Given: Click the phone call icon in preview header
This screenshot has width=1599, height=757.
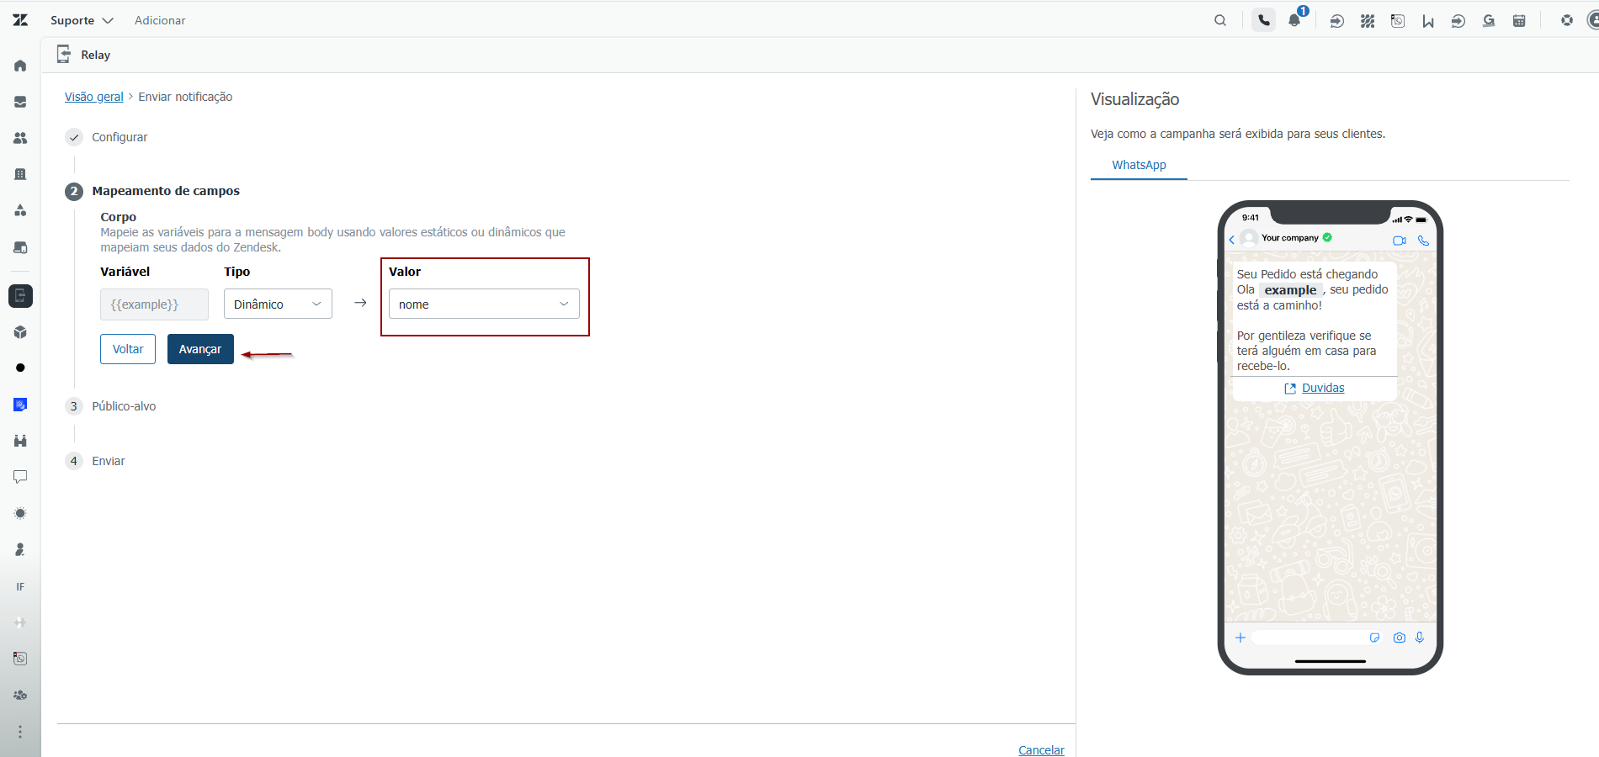Looking at the screenshot, I should [1423, 241].
